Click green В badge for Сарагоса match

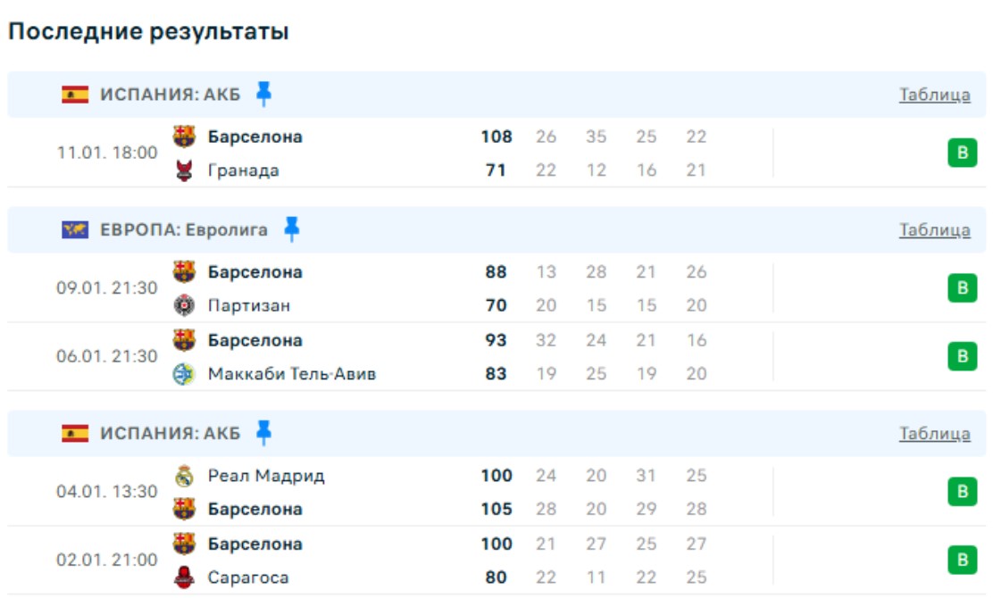click(962, 560)
